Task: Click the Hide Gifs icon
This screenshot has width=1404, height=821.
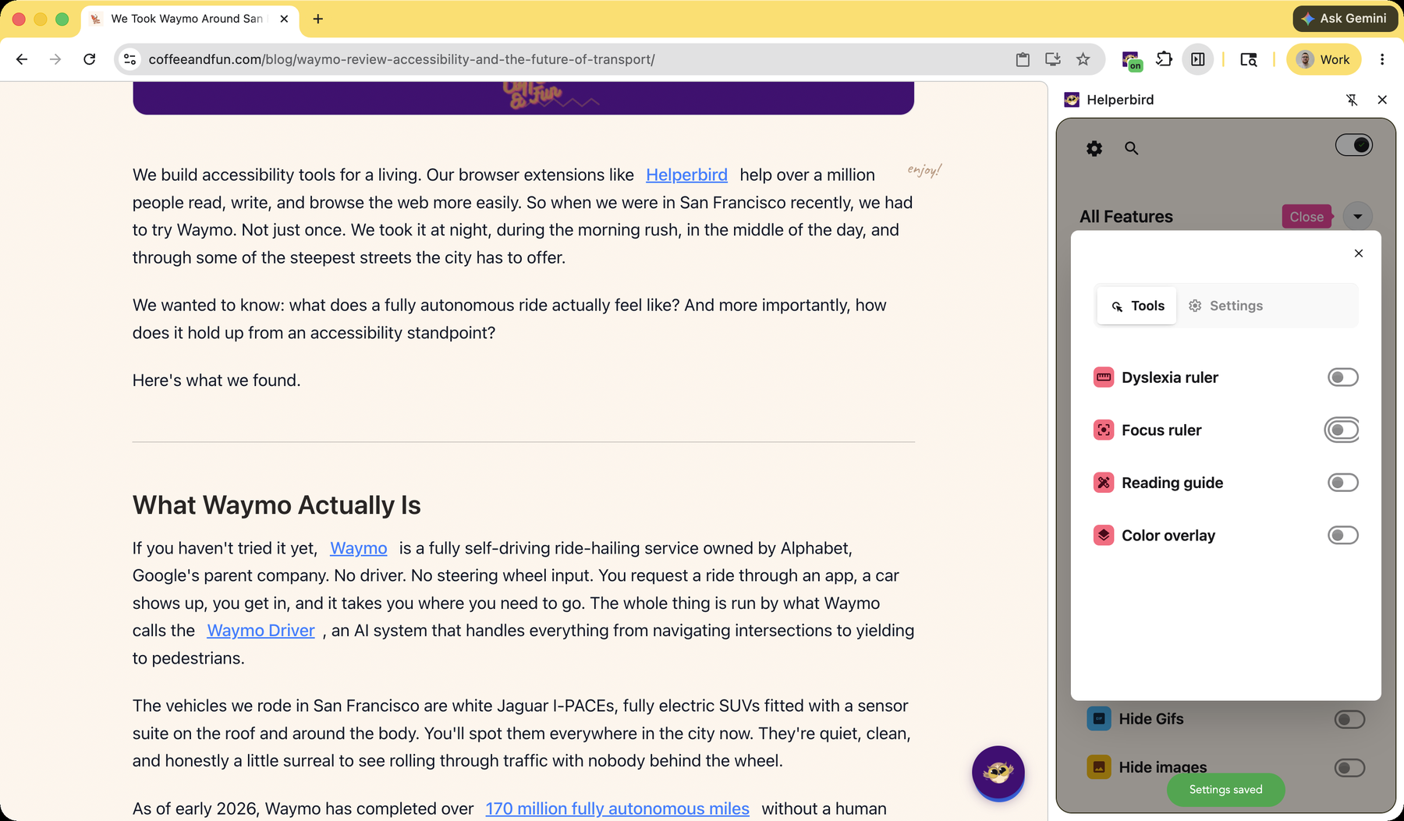Action: coord(1099,719)
